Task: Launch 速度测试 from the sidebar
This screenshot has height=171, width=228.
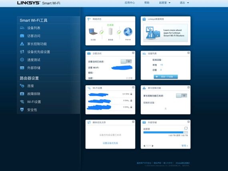Action: [x=34, y=60]
